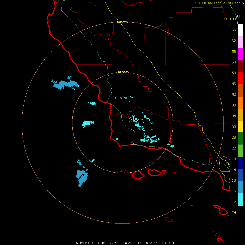Click the bright red 46 K FT swatch
Image resolution: width=245 pixels, height=245 pixels.
tap(240, 78)
